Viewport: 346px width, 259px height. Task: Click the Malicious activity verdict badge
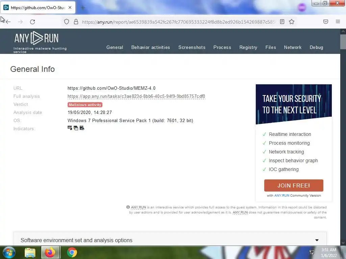coord(85,105)
